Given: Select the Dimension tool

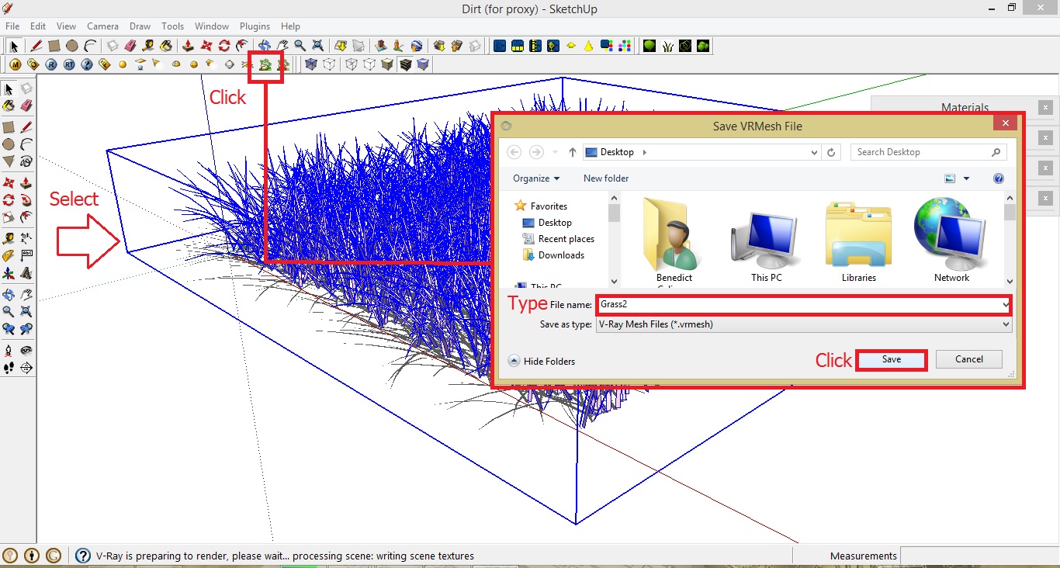Looking at the screenshot, I should pos(26,238).
